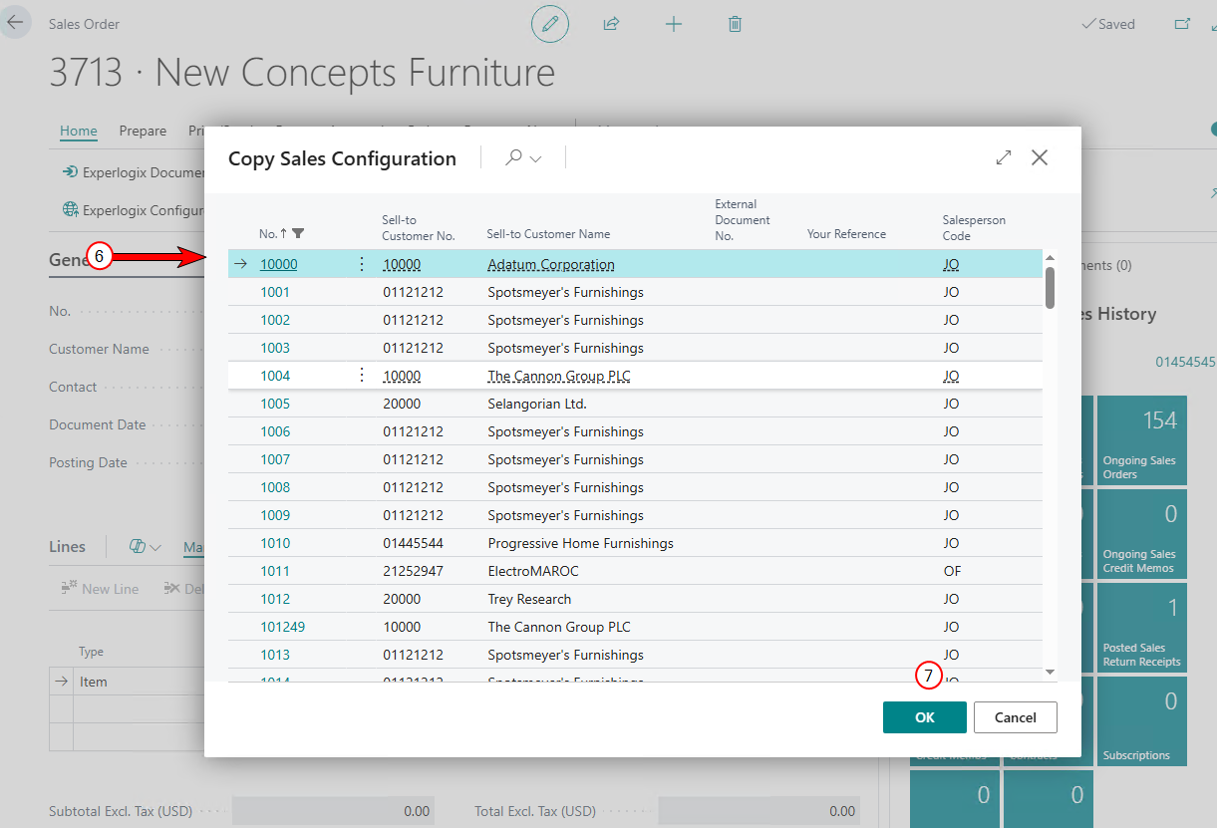
Task: Cancel the Copy Sales Configuration dialog
Action: pyautogui.click(x=1016, y=717)
